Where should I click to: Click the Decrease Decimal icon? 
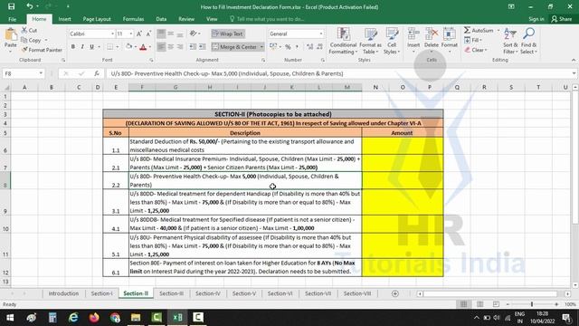(x=319, y=47)
